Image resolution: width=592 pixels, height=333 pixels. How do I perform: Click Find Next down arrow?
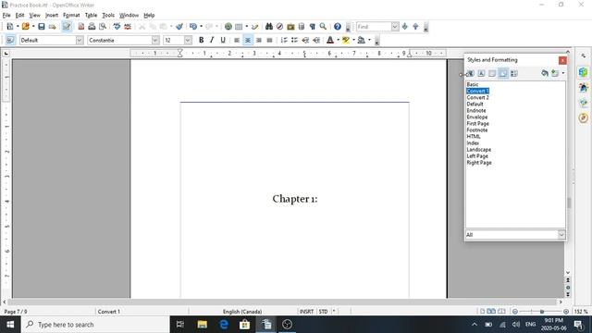point(405,27)
